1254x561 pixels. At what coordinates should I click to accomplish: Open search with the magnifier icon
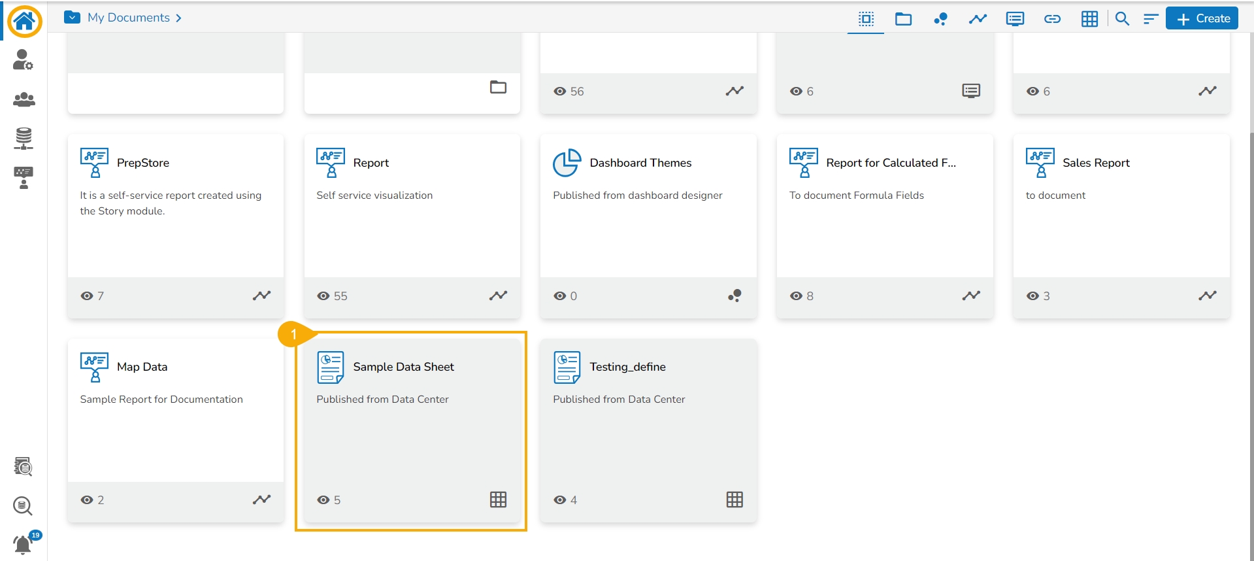coord(1122,19)
